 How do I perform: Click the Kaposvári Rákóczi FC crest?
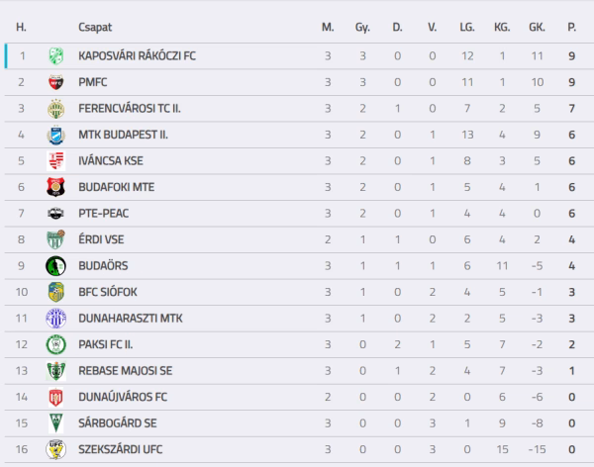56,56
